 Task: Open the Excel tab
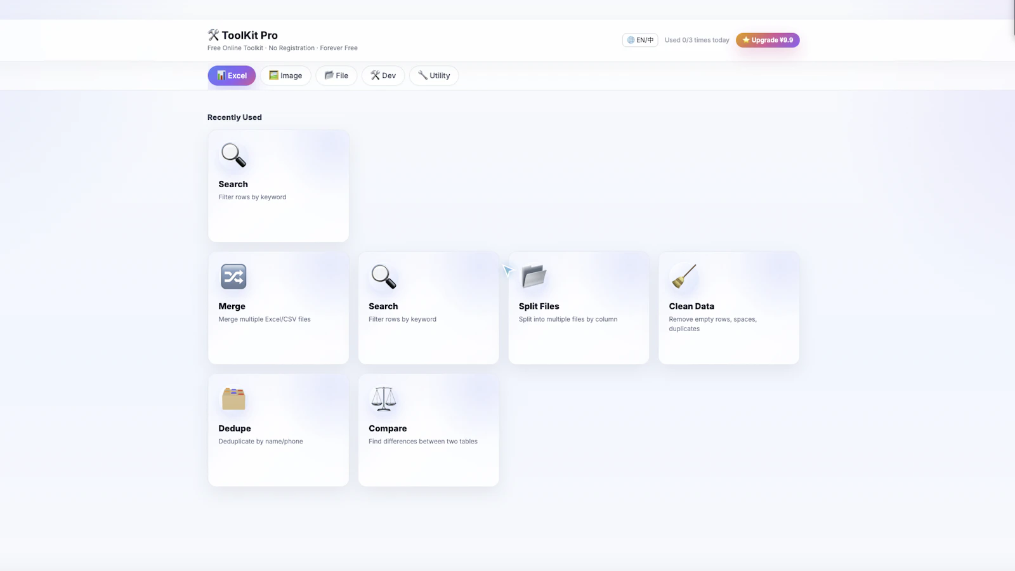[x=232, y=75]
